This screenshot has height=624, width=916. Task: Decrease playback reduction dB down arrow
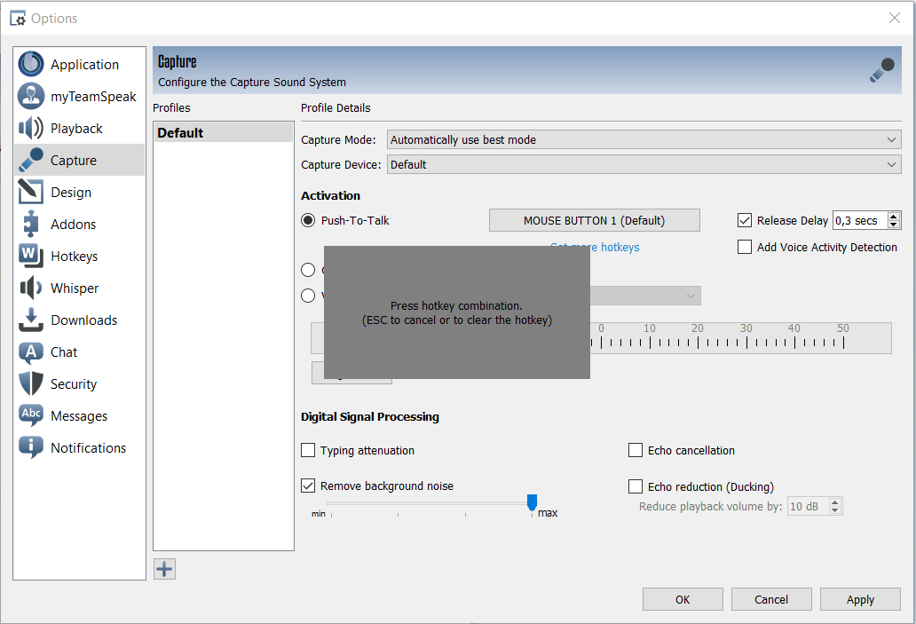click(835, 510)
